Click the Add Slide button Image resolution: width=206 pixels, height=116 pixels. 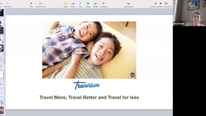coord(8,5)
